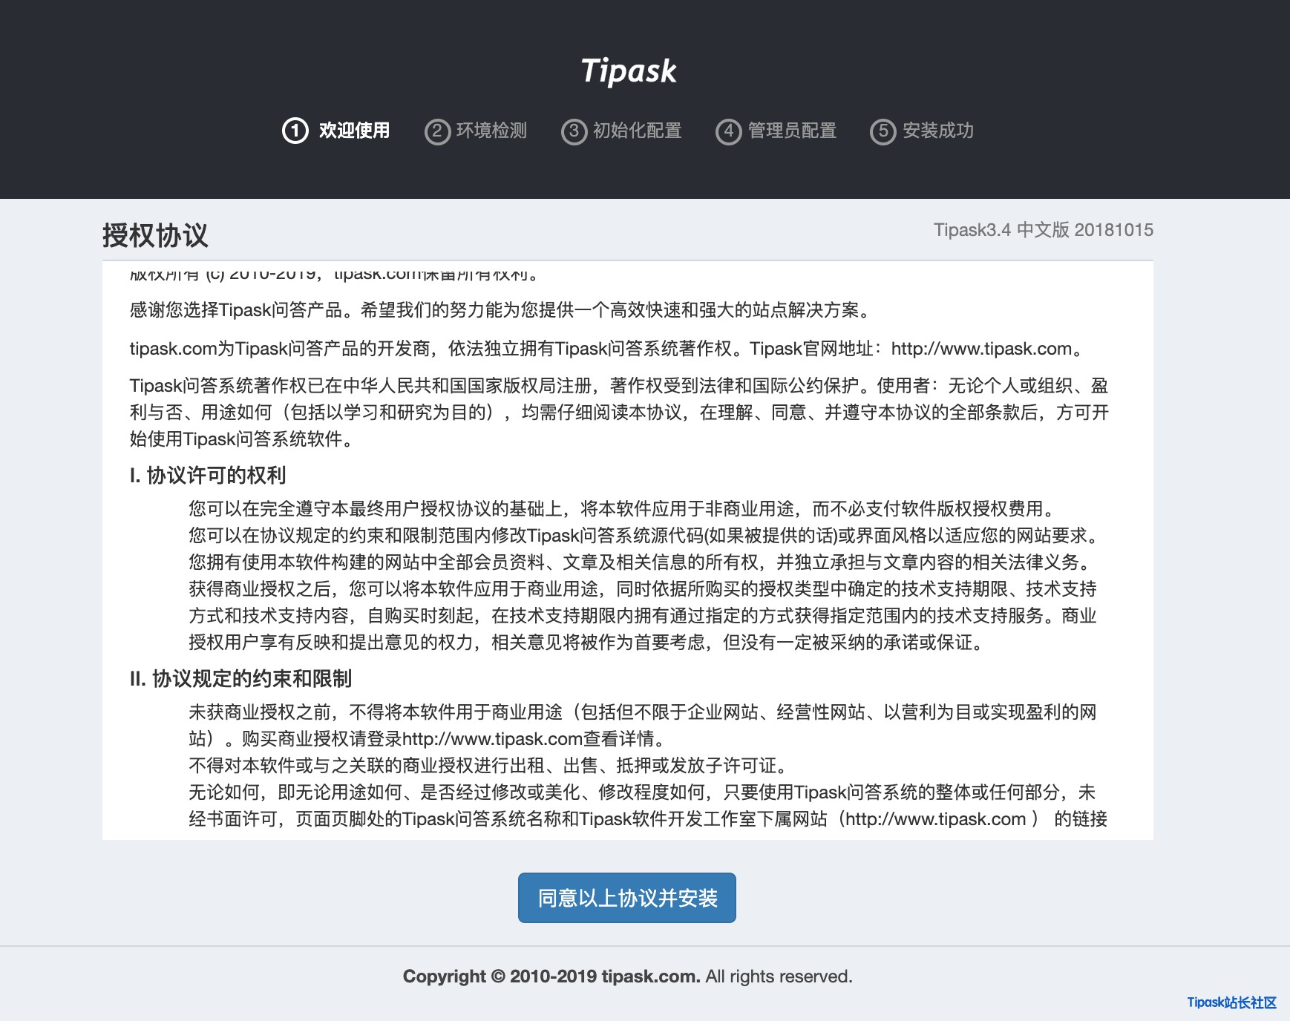Screen dimensions: 1290x1021
Task: Go to 初始化配置 step
Action: pyautogui.click(x=637, y=131)
